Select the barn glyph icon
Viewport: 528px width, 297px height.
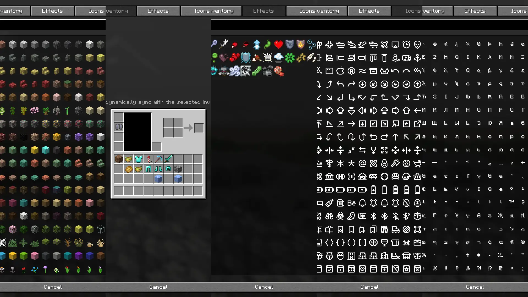pos(362,176)
